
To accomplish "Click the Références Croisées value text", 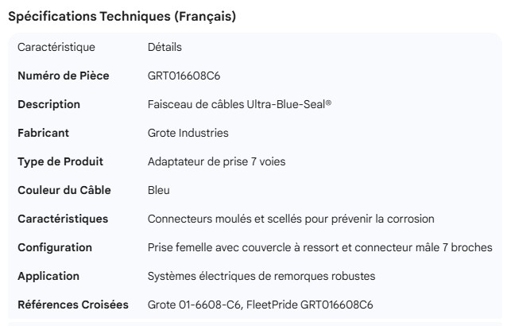I will [x=260, y=305].
